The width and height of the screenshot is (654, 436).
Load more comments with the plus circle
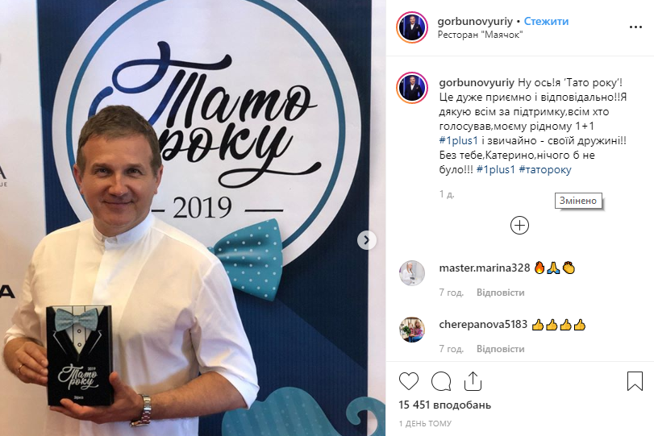pyautogui.click(x=519, y=226)
